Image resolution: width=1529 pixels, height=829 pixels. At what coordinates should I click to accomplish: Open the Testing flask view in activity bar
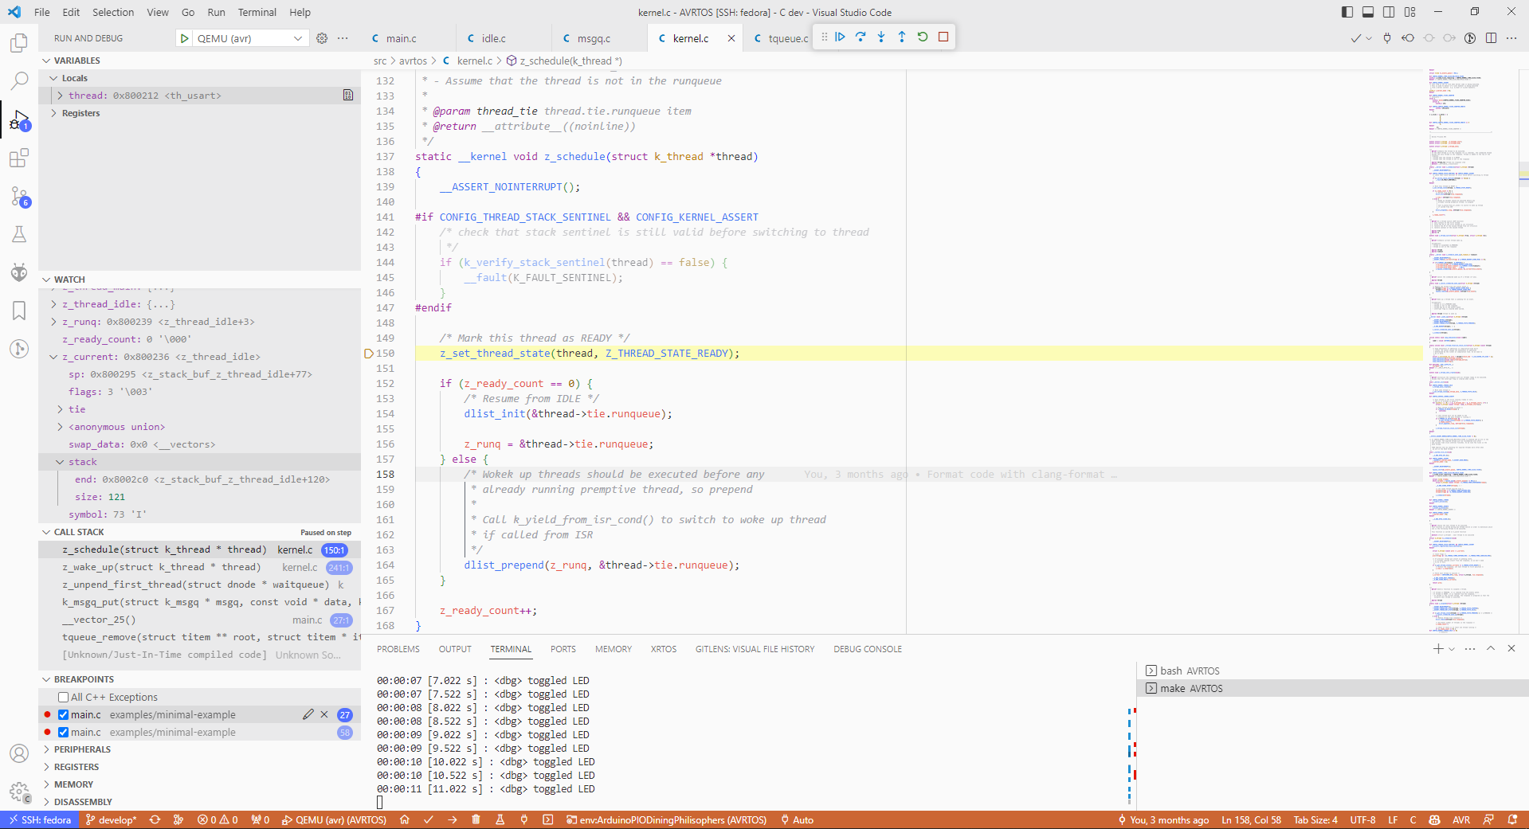click(19, 234)
